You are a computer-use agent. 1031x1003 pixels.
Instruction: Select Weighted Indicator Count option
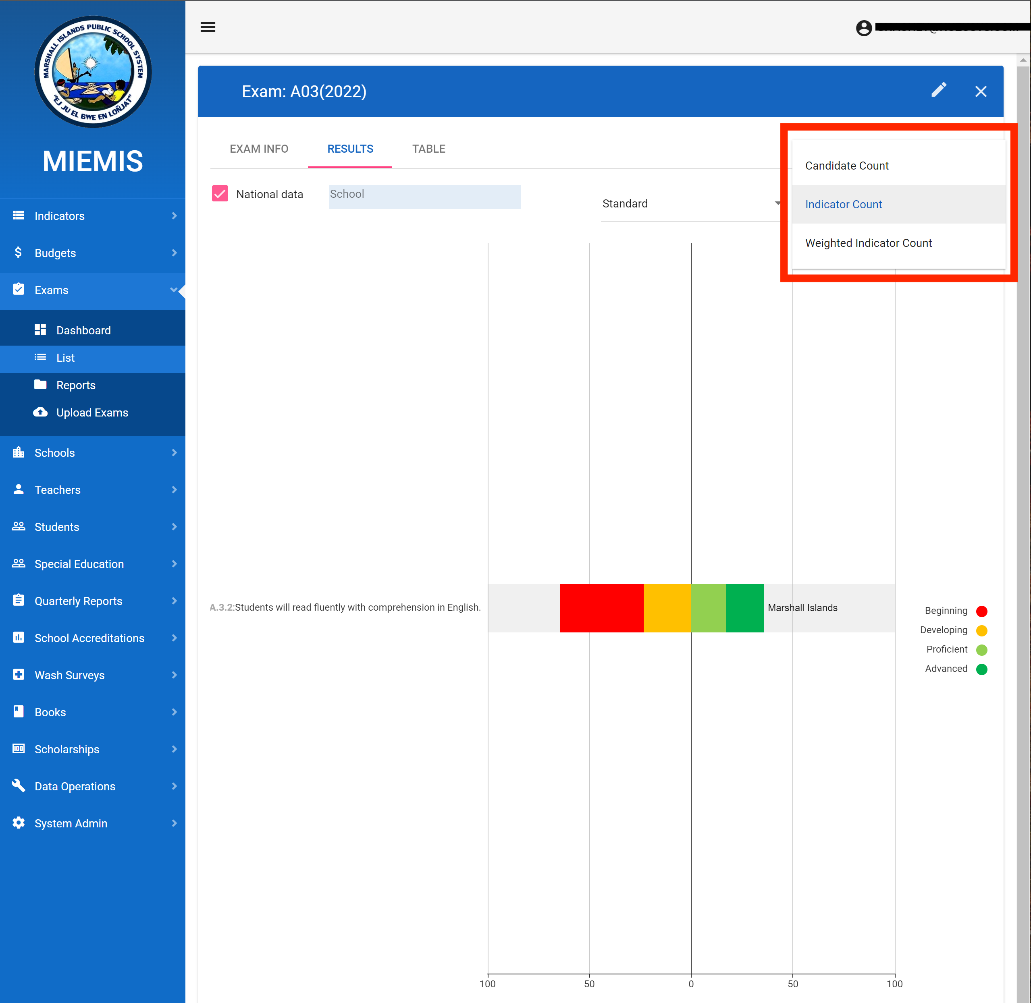click(x=868, y=243)
